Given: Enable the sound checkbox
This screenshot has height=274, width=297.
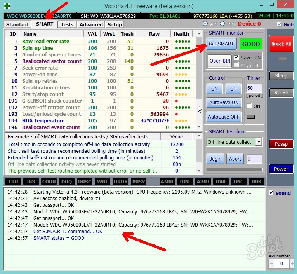Looking at the screenshot, I should point(271,193).
